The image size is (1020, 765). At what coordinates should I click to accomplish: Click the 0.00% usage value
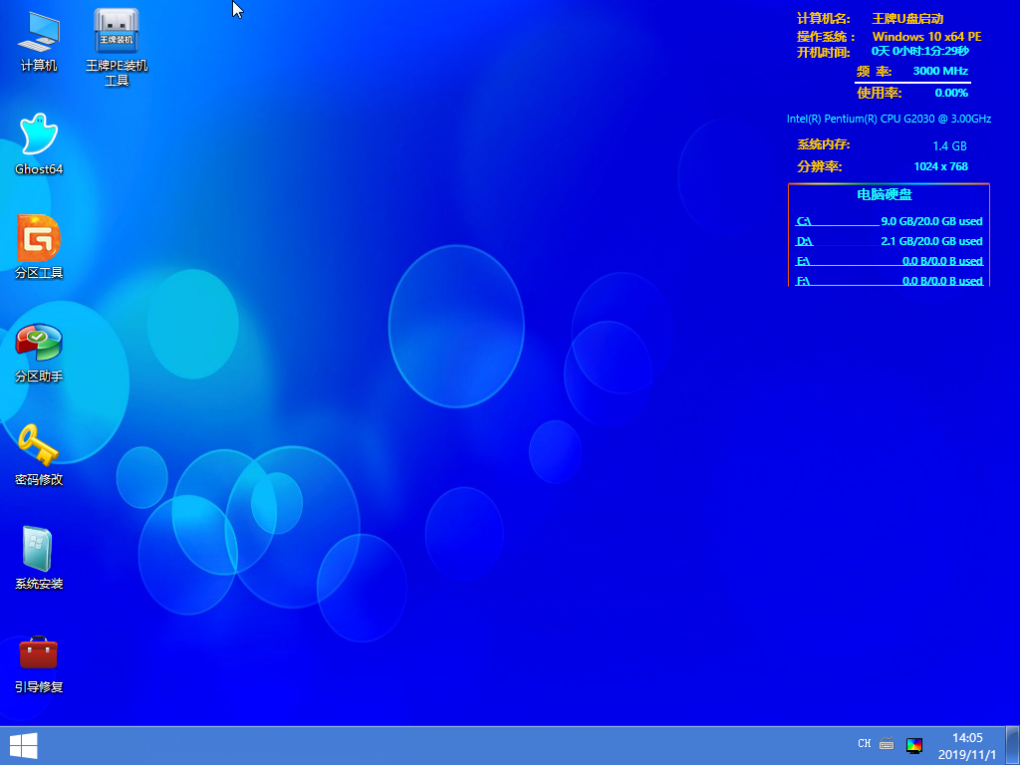coord(951,93)
